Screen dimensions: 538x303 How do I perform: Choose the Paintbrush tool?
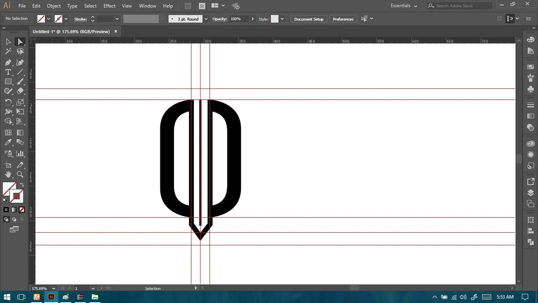[20, 82]
